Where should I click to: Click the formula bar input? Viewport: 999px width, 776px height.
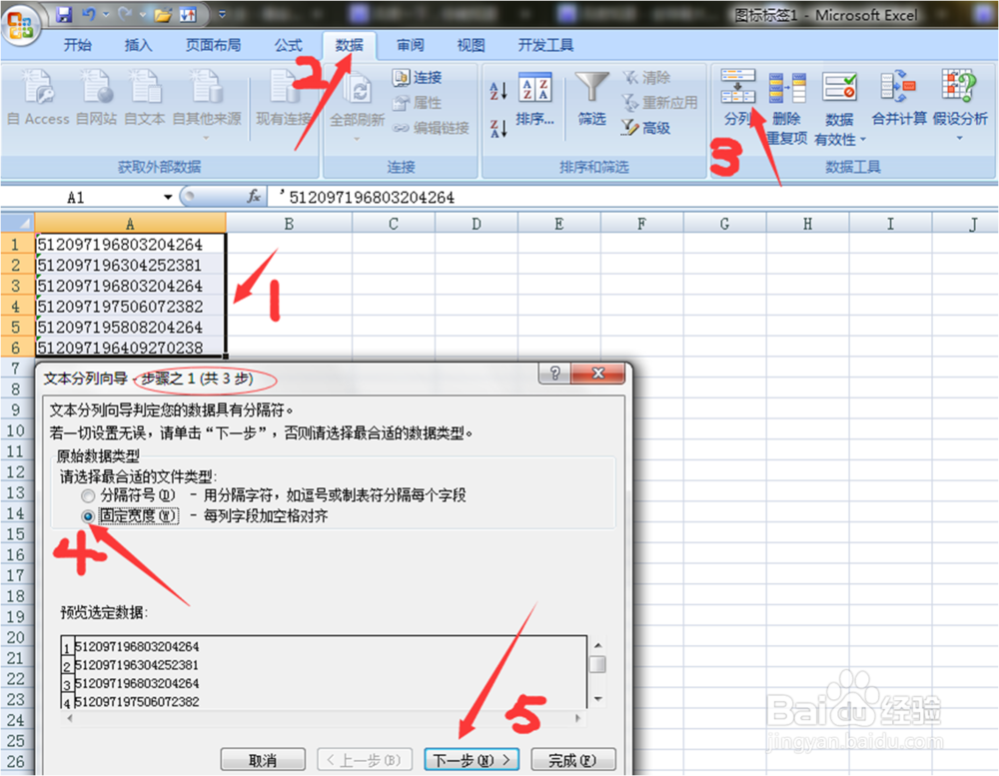coord(630,197)
